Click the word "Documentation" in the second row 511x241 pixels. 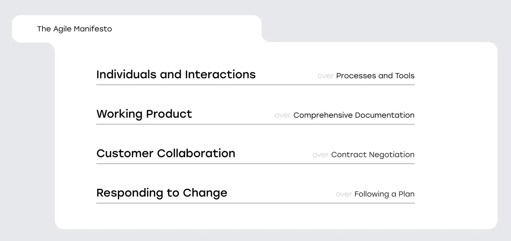(384, 115)
